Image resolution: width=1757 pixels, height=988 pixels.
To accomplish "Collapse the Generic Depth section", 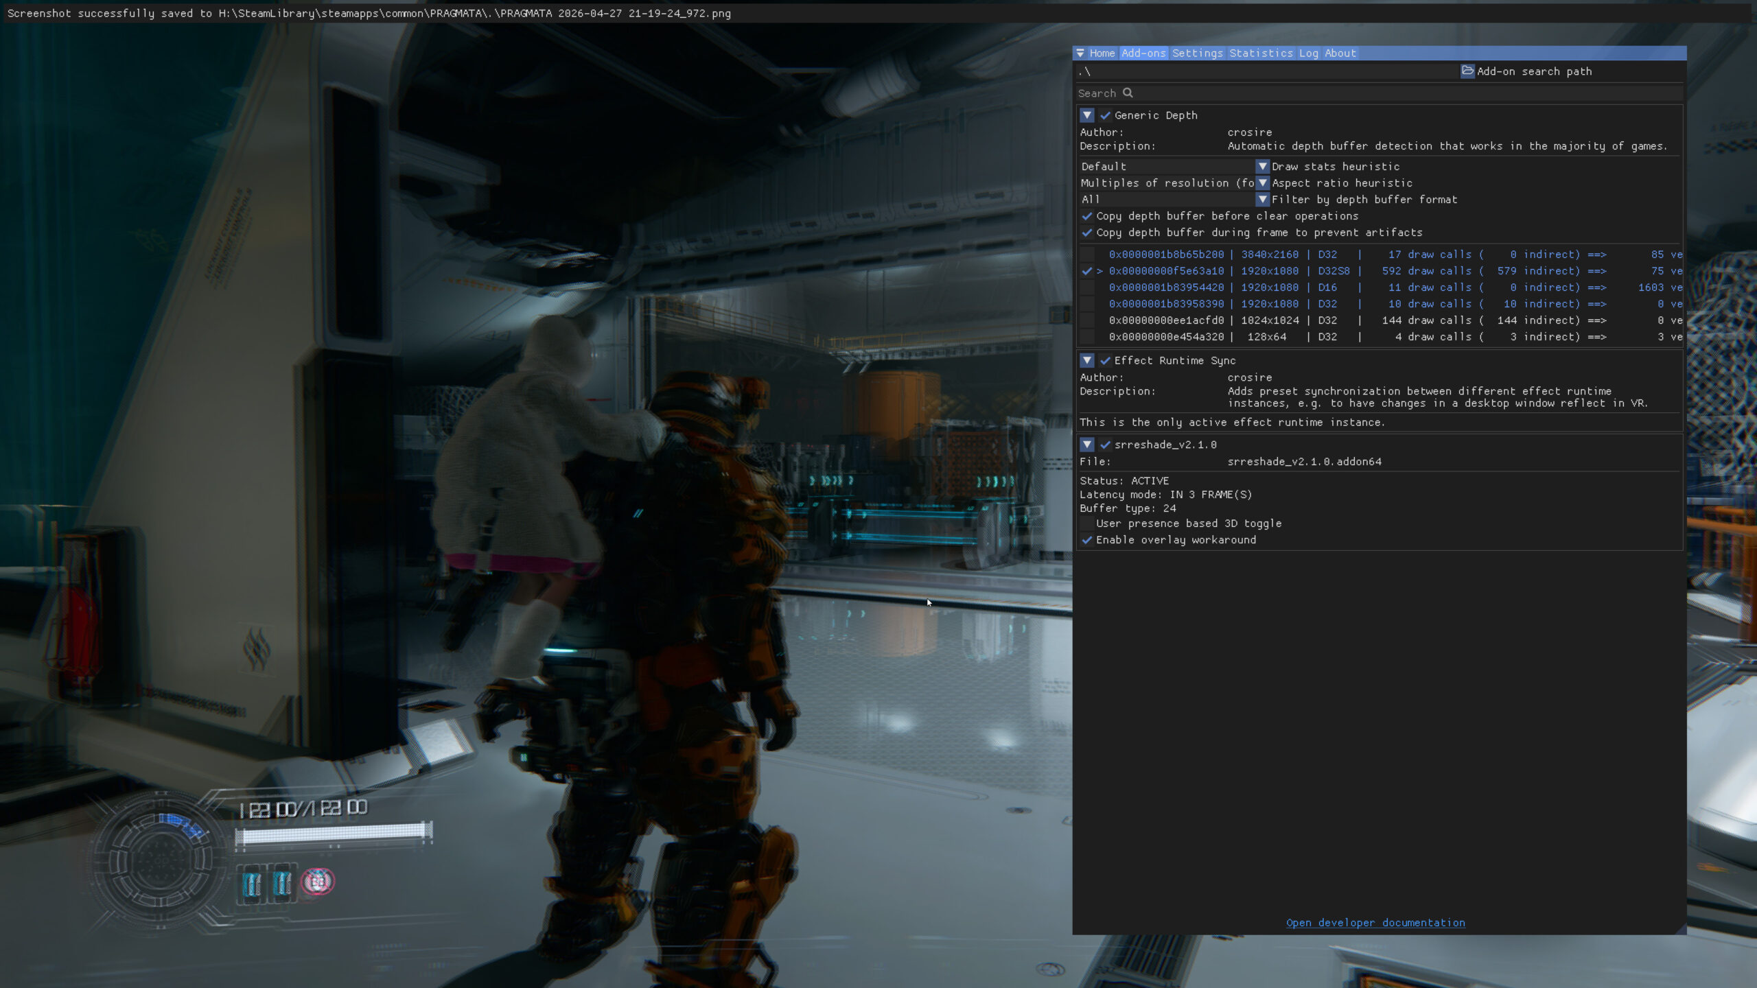I will tap(1087, 115).
